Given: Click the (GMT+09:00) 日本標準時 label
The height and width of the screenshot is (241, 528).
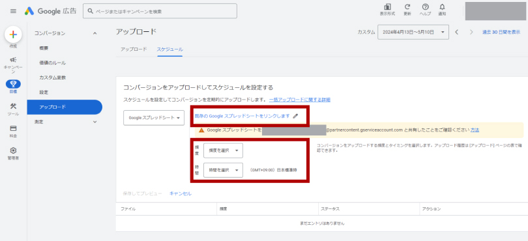Looking at the screenshot, I should click(x=273, y=170).
